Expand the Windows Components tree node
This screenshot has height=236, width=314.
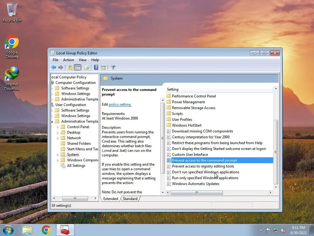[58, 160]
